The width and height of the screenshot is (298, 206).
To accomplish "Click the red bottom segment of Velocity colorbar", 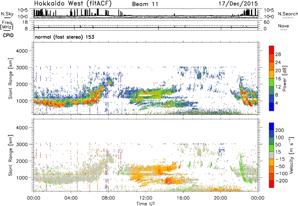I will (x=272, y=184).
